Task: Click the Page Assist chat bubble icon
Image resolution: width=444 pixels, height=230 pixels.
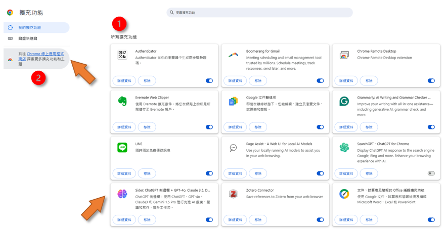Action: click(233, 148)
